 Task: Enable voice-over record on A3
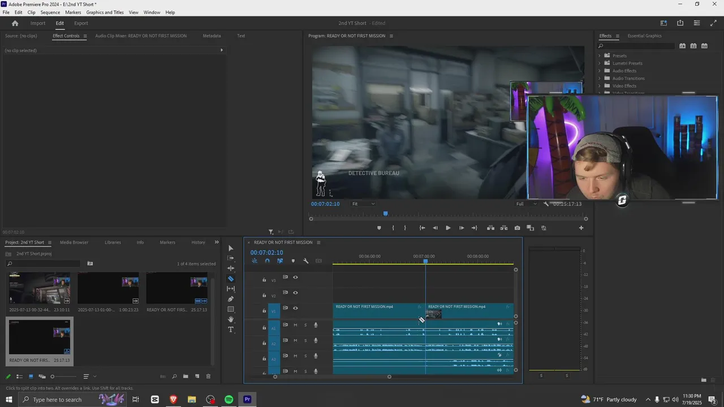pos(316,356)
